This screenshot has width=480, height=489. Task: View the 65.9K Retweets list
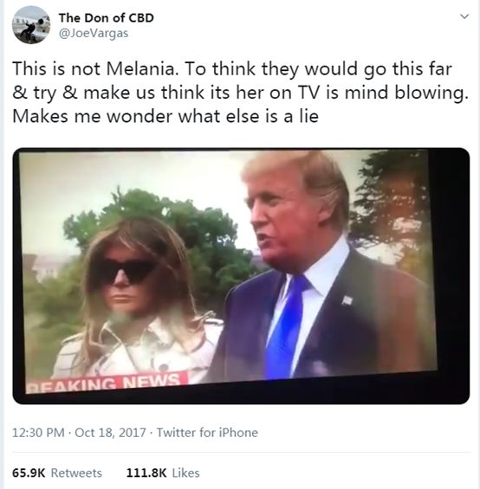coord(57,473)
